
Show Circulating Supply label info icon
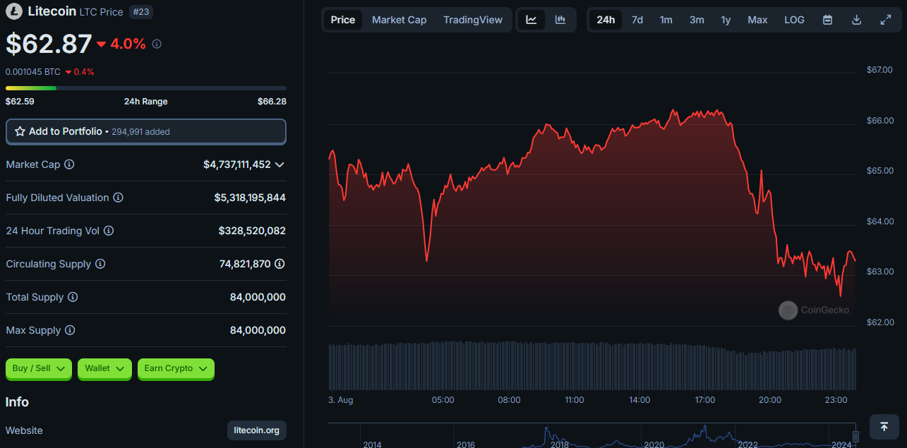(x=100, y=264)
